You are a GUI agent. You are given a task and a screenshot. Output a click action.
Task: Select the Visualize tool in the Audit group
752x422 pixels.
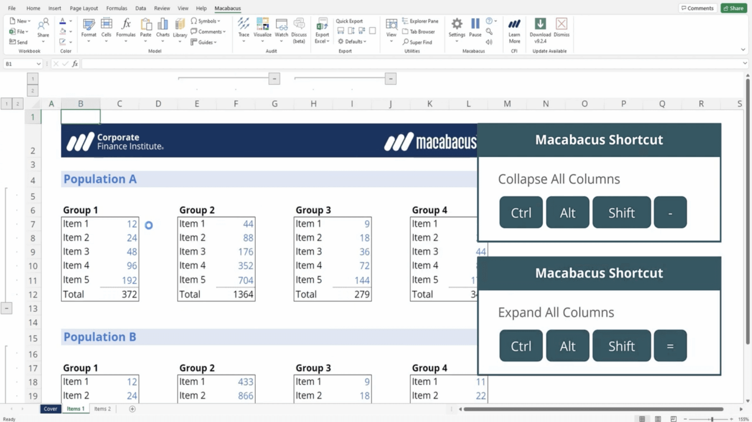[262, 29]
